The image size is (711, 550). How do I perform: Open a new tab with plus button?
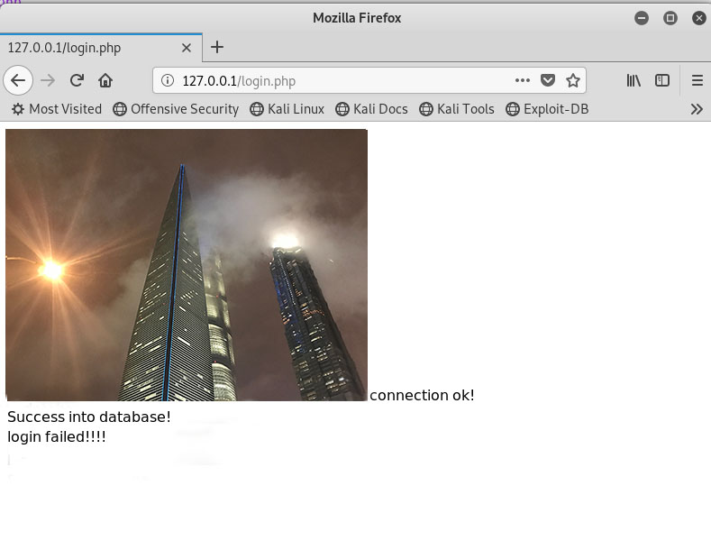pyautogui.click(x=217, y=47)
